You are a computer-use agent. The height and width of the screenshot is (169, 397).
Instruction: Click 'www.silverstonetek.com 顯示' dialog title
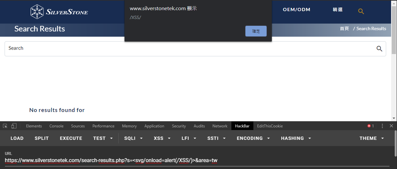[x=163, y=9]
